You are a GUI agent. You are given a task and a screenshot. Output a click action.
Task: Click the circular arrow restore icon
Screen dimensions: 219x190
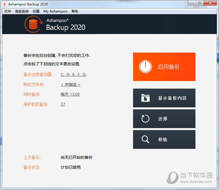tap(145, 119)
